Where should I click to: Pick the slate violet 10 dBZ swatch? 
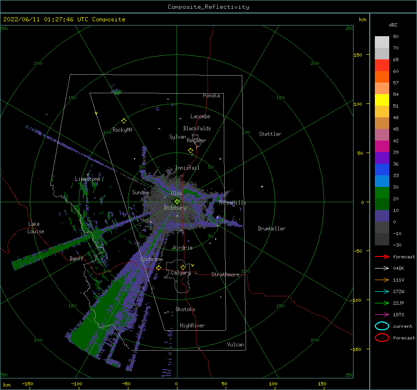382,216
